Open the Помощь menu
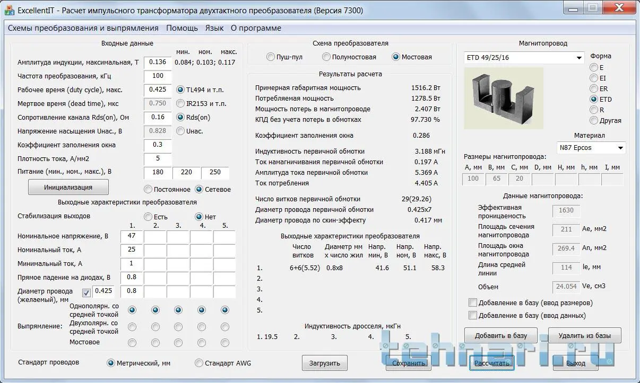This screenshot has width=640, height=383. 181,28
